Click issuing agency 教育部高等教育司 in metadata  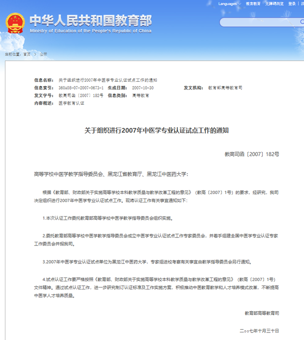(x=225, y=88)
